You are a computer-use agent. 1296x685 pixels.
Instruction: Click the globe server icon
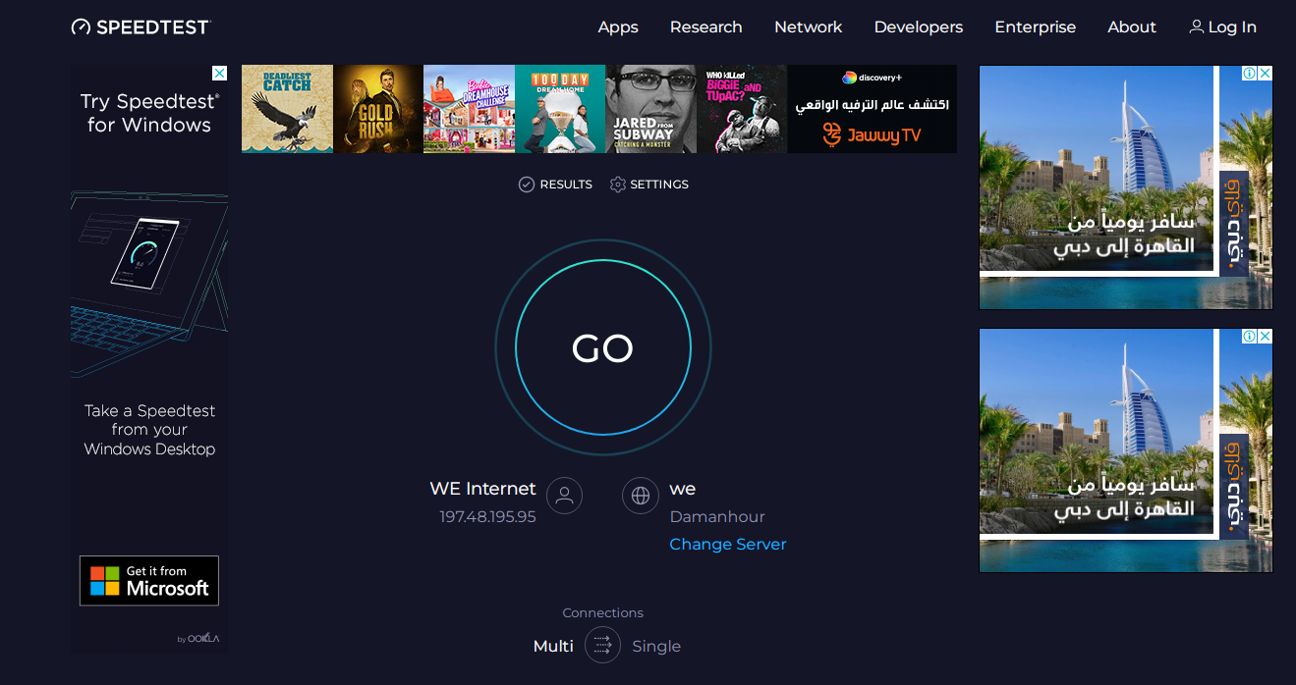[640, 496]
